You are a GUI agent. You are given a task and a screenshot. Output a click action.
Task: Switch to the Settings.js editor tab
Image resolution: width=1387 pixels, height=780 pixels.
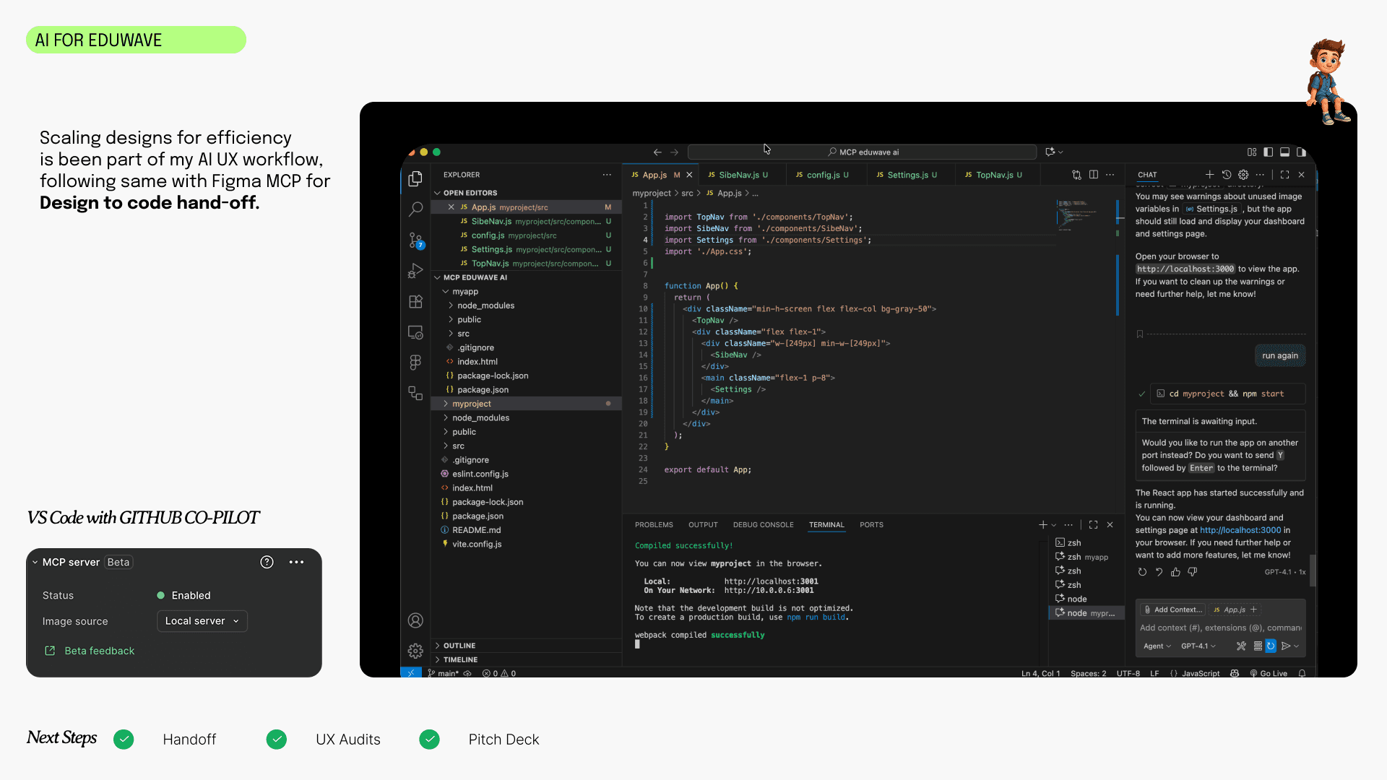pos(907,175)
